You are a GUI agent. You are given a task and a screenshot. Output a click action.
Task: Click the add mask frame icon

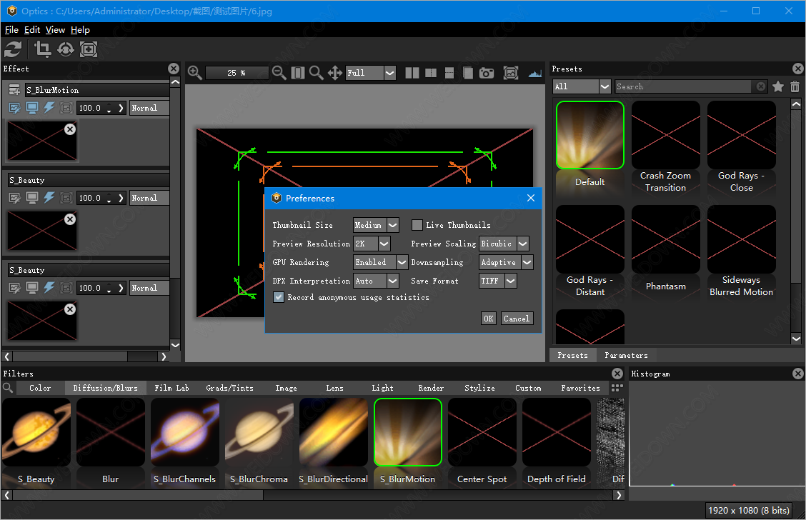[89, 49]
